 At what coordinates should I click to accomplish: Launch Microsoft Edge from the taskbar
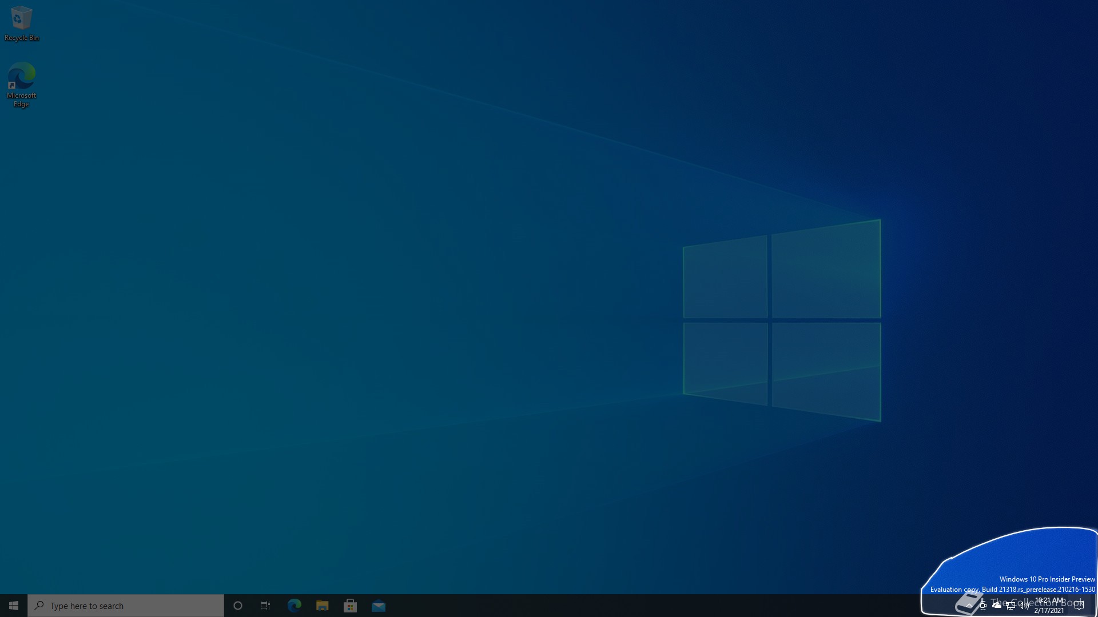(294, 606)
